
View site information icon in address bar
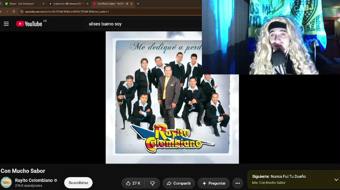(22, 12)
